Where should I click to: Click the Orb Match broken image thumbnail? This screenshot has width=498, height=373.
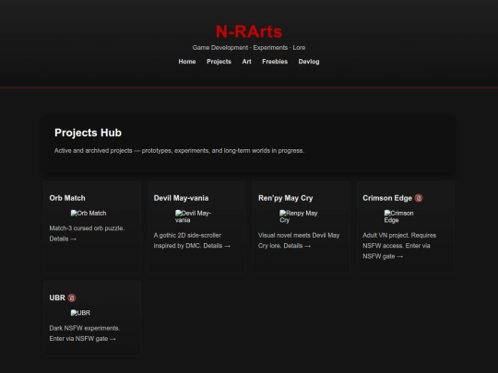coord(89,213)
